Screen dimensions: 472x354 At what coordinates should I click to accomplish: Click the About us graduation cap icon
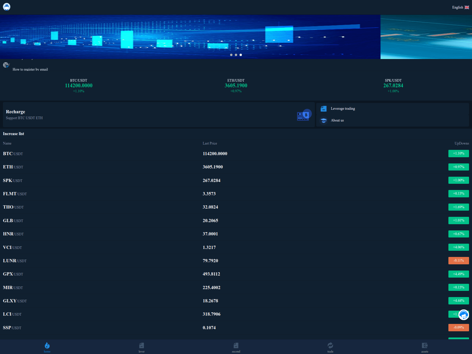324,120
